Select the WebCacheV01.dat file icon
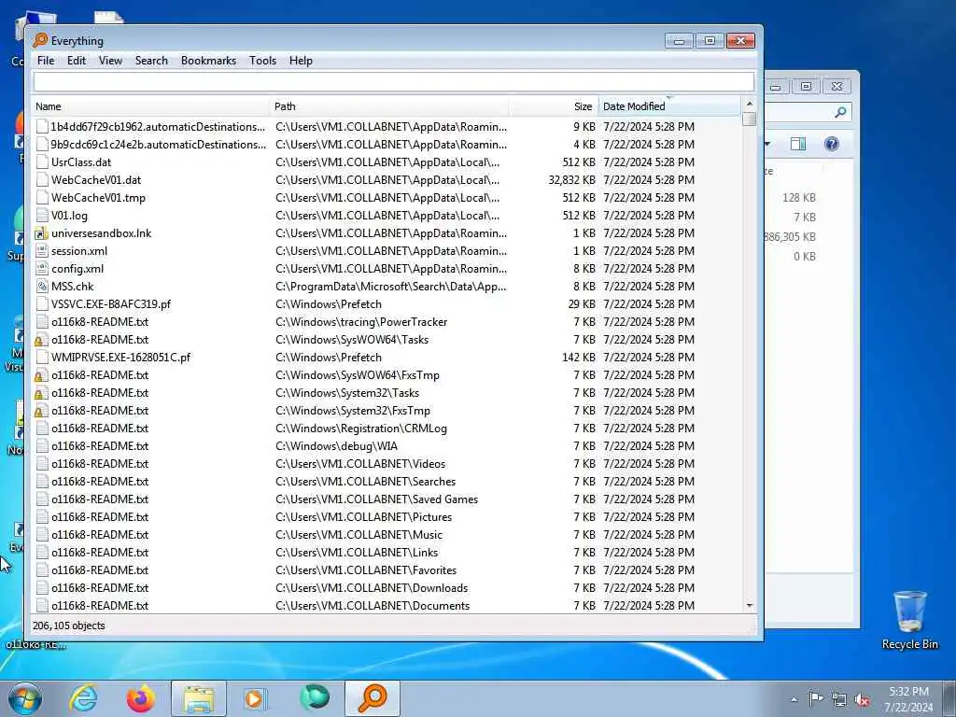Screen dimensions: 956x717 41,180
